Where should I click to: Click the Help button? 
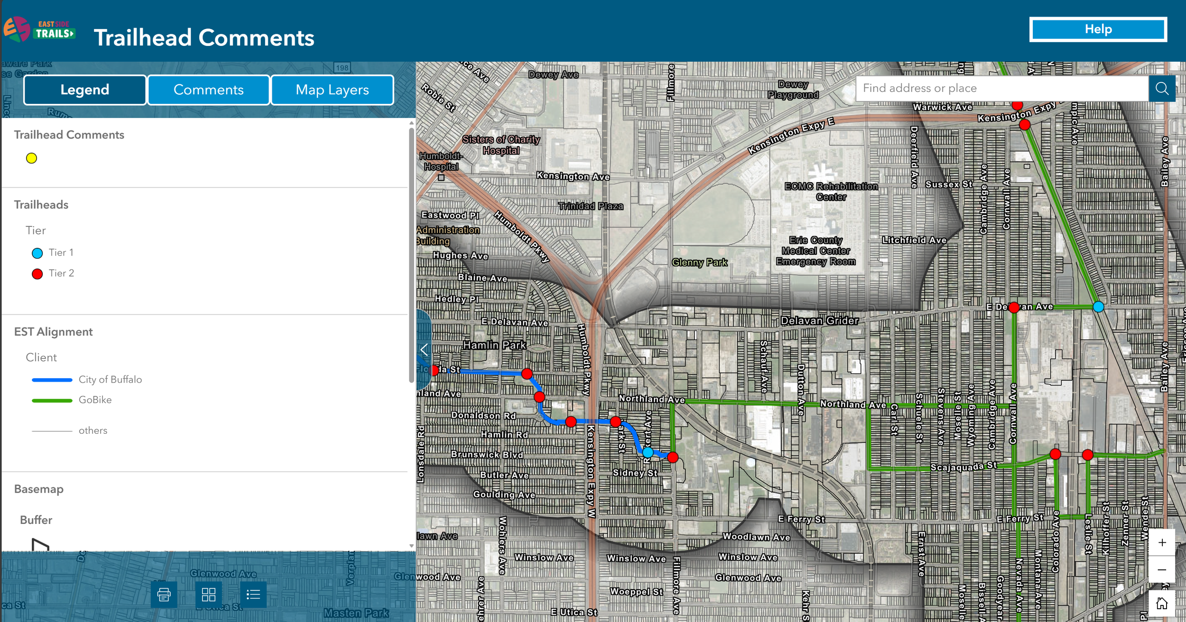pos(1098,29)
